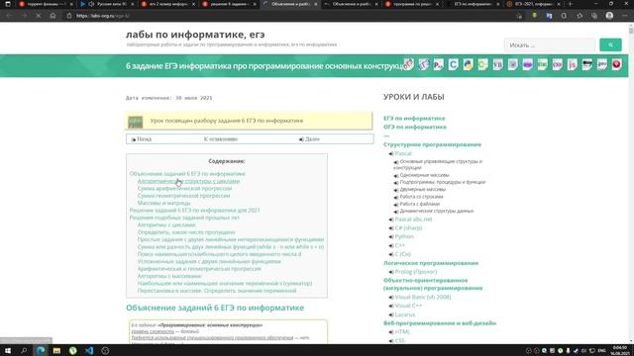This screenshot has height=356, width=634.
Task: Switch to the 'Русские хиты' tab
Action: tap(107, 4)
